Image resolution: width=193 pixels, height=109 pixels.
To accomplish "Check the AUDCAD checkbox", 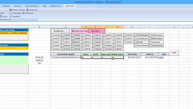I will (52, 35).
